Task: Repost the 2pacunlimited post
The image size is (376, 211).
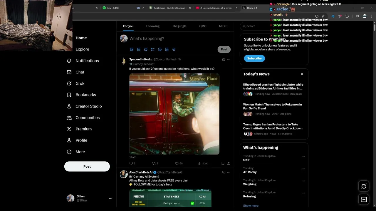Action: point(154,163)
